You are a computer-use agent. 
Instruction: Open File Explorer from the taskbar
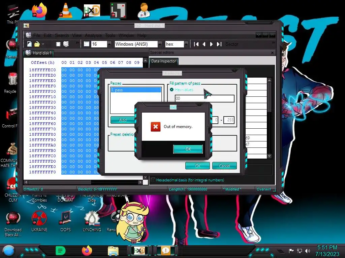[x=113, y=251]
